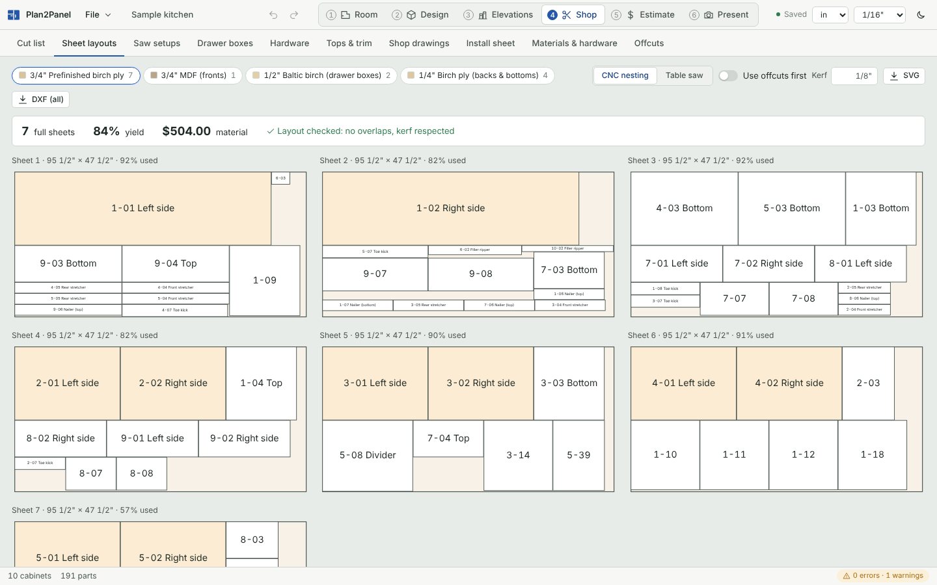Viewport: 937px width, 585px height.
Task: Open the Install sheet tab
Action: [491, 44]
